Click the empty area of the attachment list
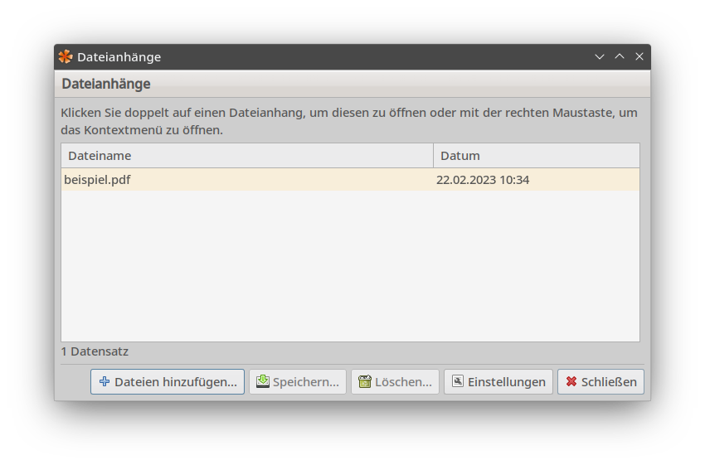705x465 pixels. coord(350,266)
